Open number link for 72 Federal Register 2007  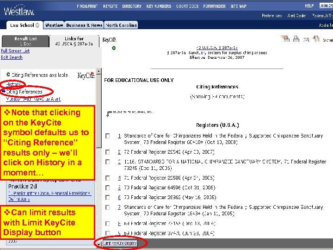pyautogui.click(x=119, y=152)
